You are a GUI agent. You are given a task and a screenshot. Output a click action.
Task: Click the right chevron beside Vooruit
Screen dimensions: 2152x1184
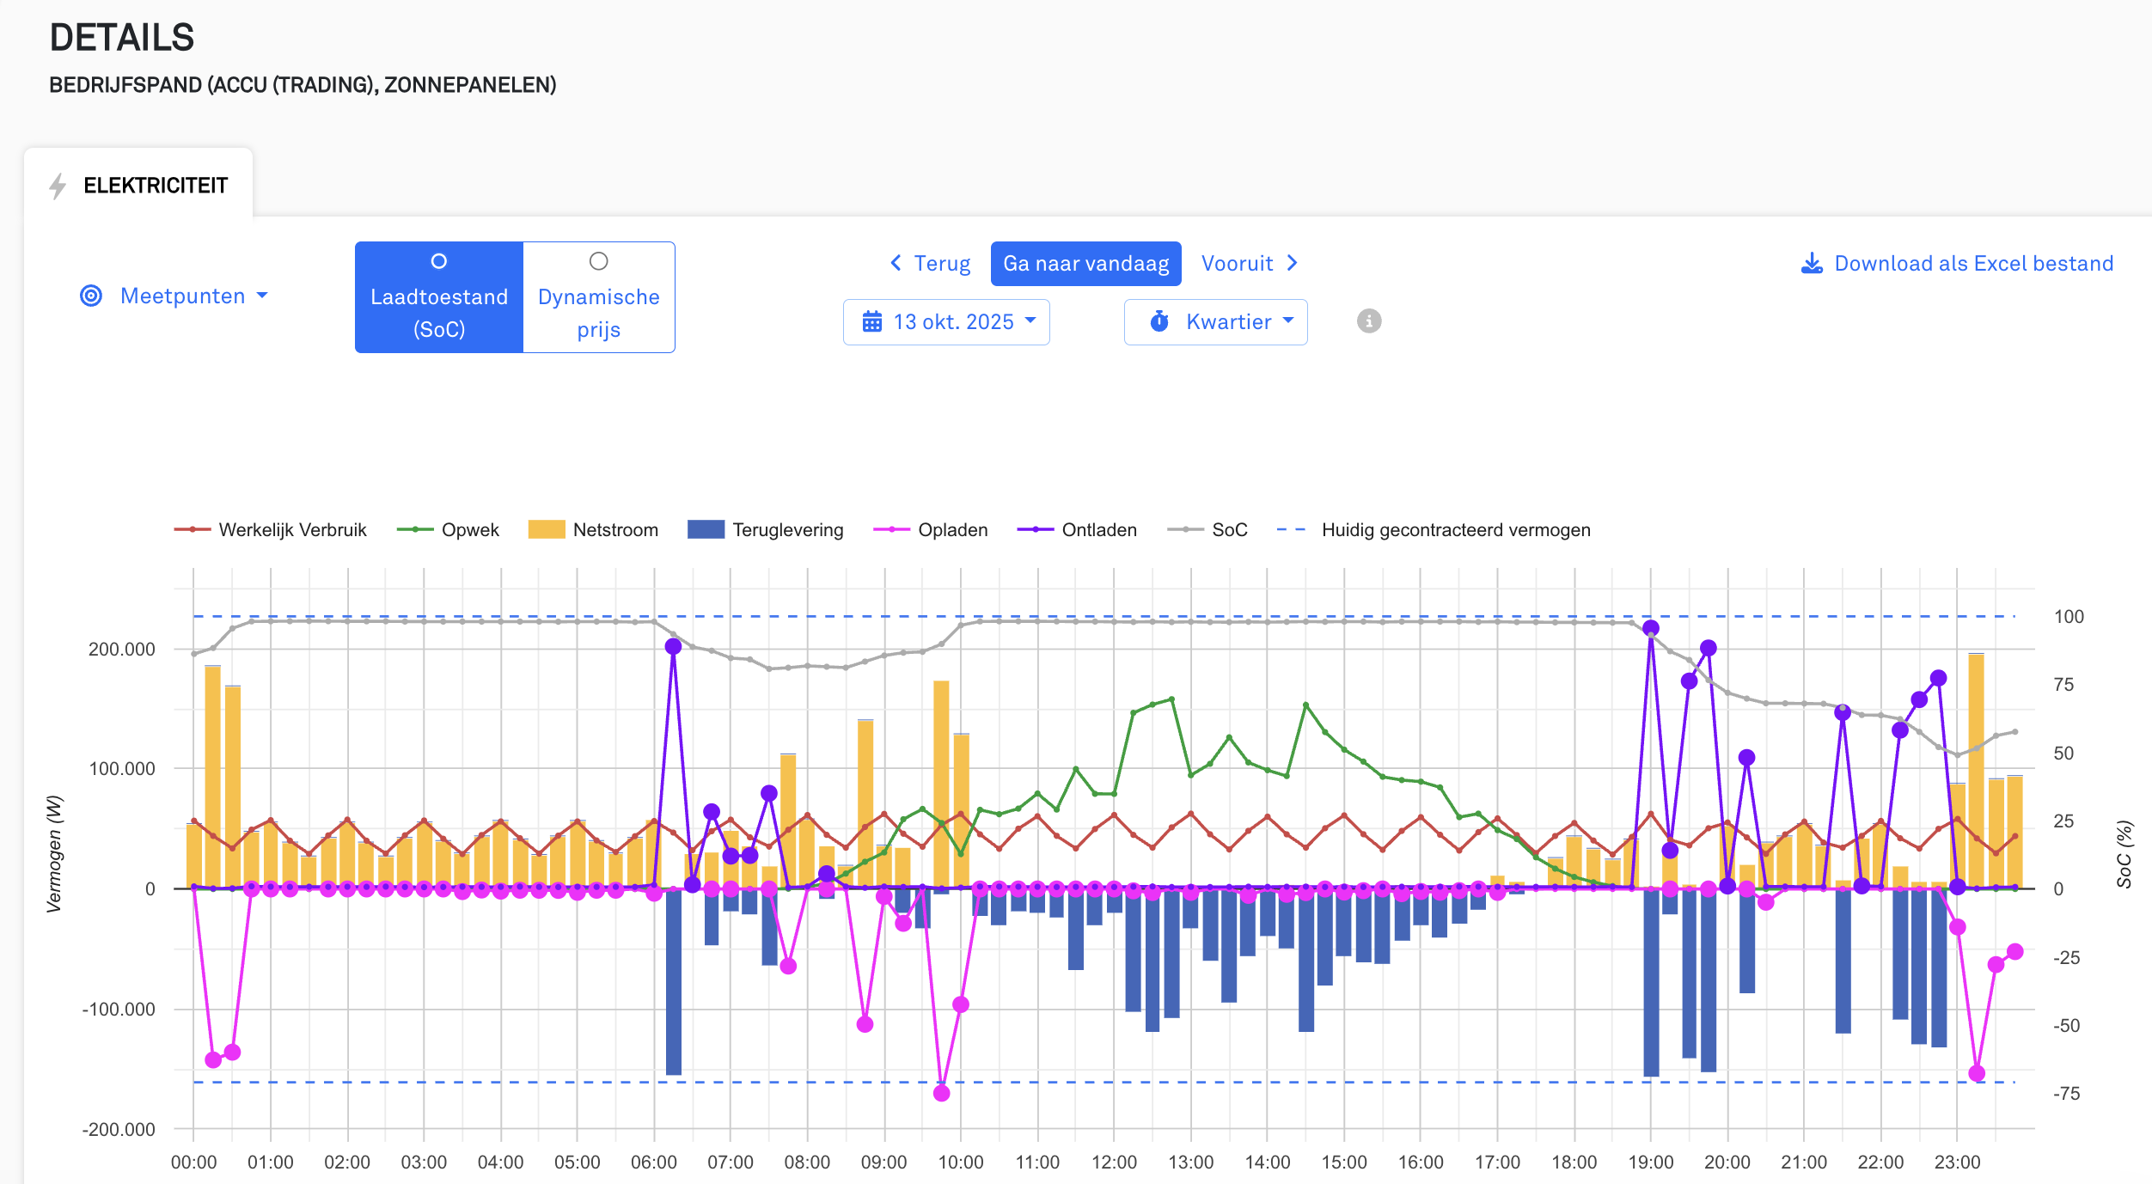[1292, 264]
